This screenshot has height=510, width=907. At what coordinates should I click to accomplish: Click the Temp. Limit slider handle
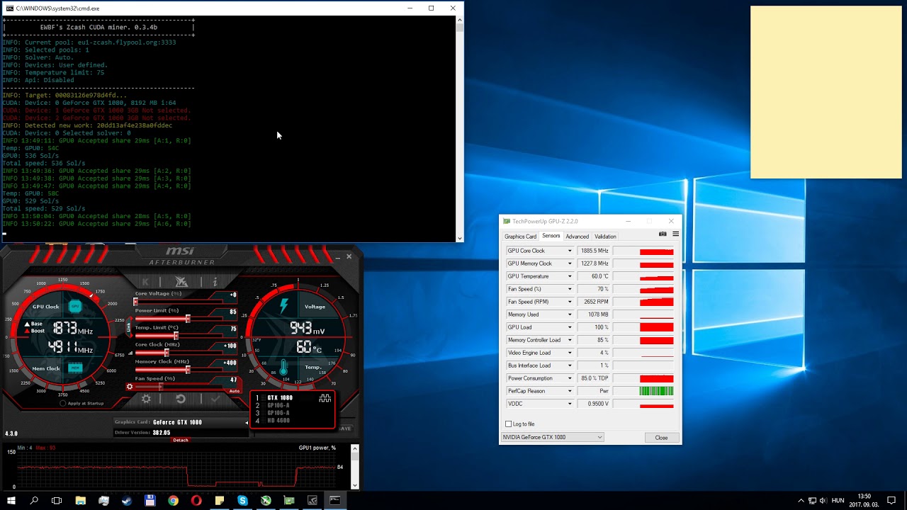pos(176,336)
